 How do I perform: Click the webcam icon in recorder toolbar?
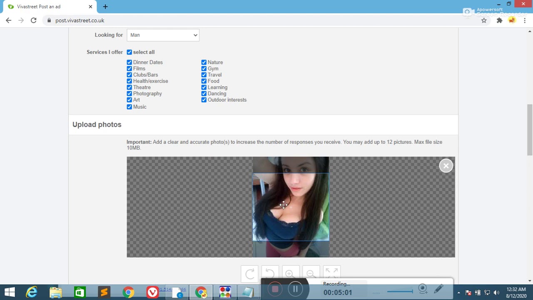pyautogui.click(x=423, y=289)
